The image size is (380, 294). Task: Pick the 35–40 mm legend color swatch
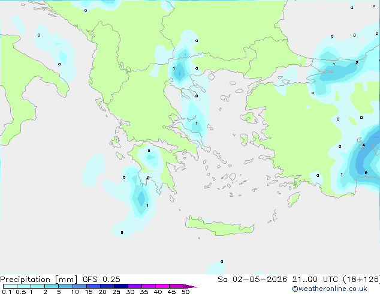[149, 286]
